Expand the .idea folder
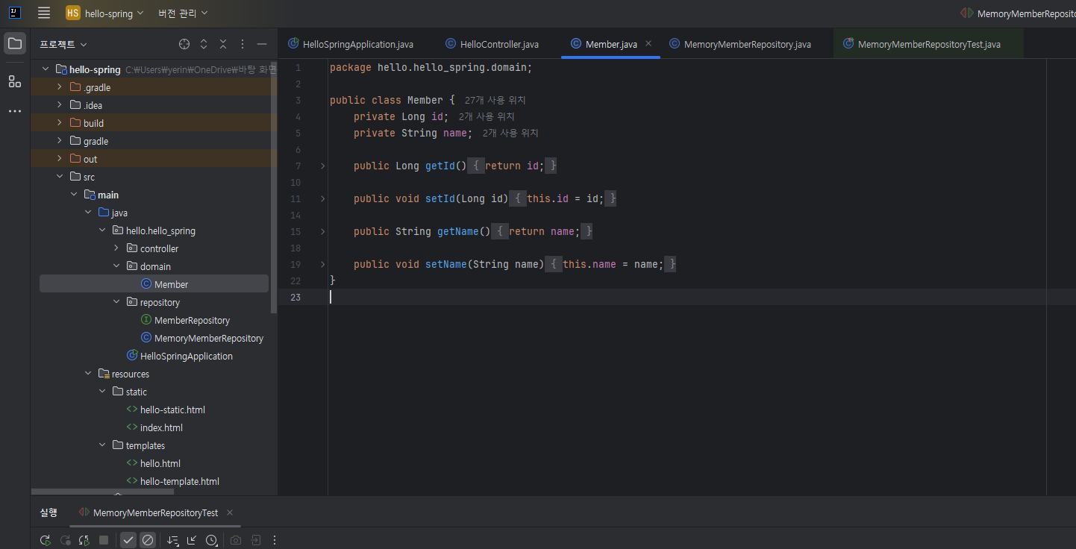The height and width of the screenshot is (549, 1076). [x=60, y=105]
